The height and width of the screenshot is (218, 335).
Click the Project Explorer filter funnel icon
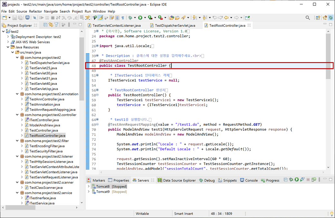[x=56, y=25]
